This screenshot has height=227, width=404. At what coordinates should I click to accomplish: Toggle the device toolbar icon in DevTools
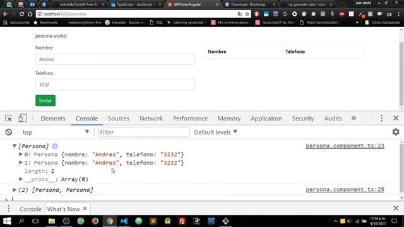pos(23,118)
